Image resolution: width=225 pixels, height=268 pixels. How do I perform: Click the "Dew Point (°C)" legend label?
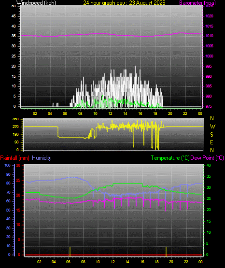coord(207,158)
